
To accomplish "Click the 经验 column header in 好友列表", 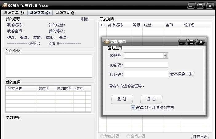I will 153,25.
